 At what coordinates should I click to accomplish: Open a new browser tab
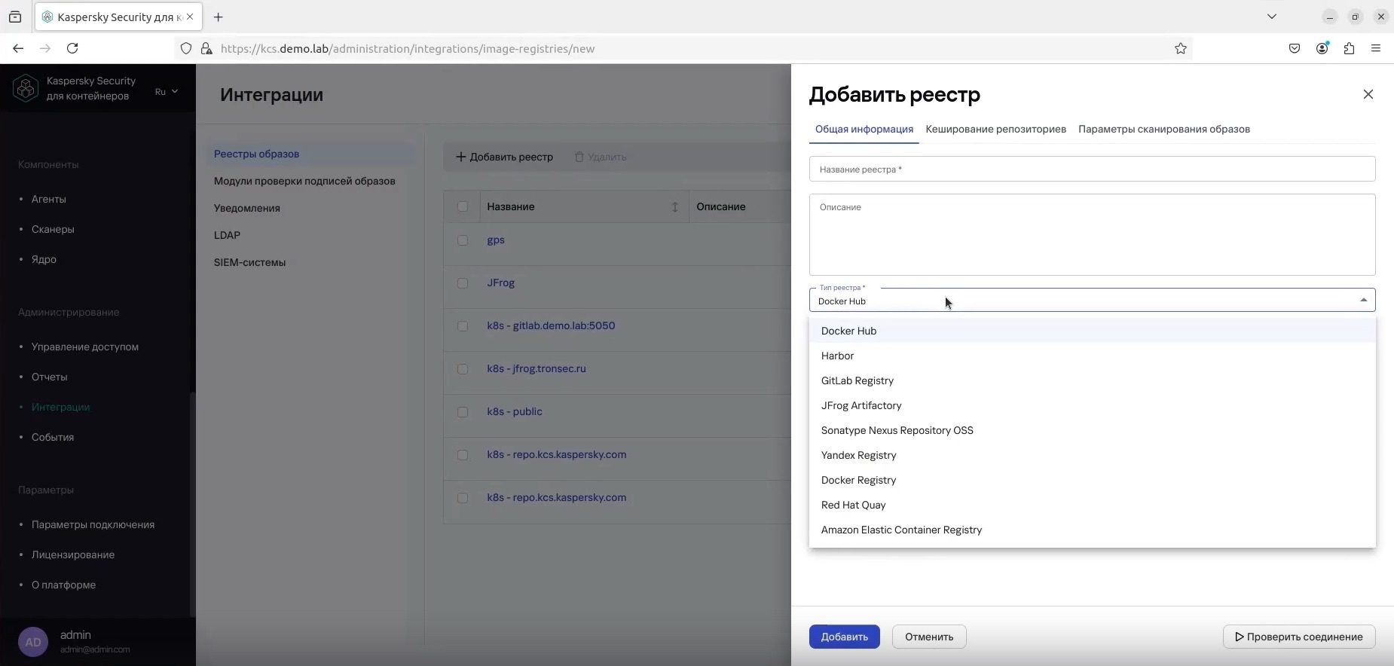pyautogui.click(x=218, y=17)
